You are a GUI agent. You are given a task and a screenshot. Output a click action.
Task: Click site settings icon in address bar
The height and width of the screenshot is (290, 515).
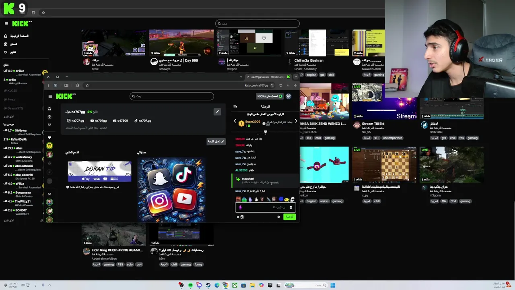272,85
